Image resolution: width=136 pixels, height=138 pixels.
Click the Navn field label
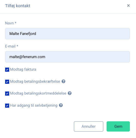tap(11, 23)
